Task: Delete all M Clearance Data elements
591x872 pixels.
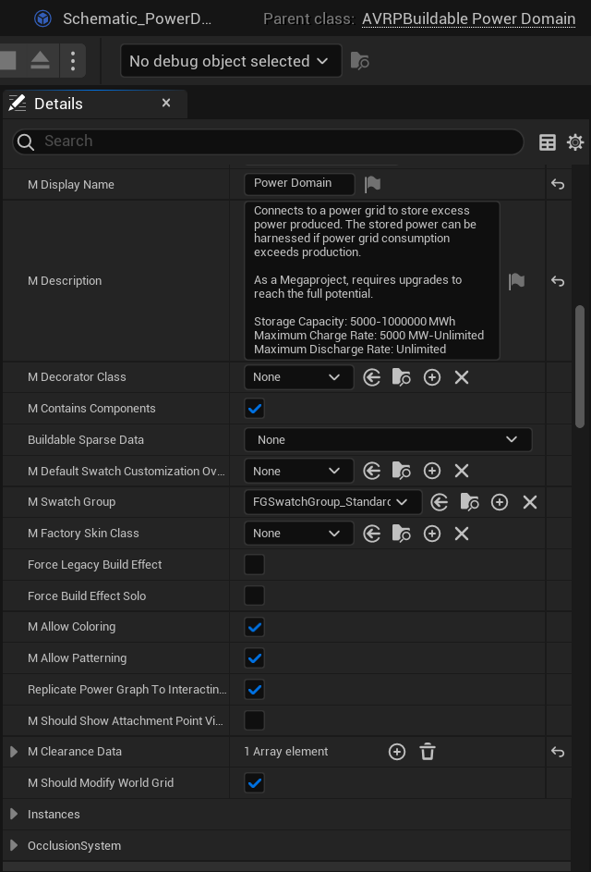Action: pos(428,752)
